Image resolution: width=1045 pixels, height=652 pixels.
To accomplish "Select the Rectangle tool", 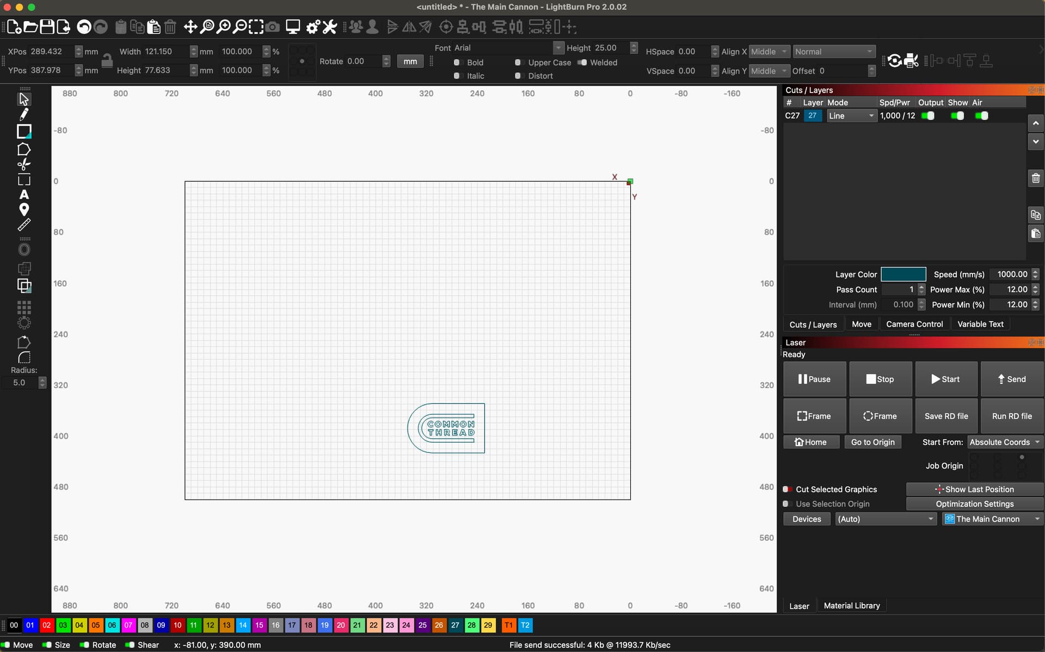I will 24,132.
